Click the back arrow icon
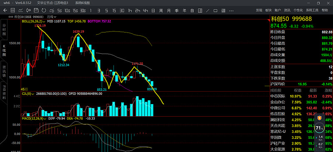The width and height of the screenshot is (333, 152). [x=5, y=10]
